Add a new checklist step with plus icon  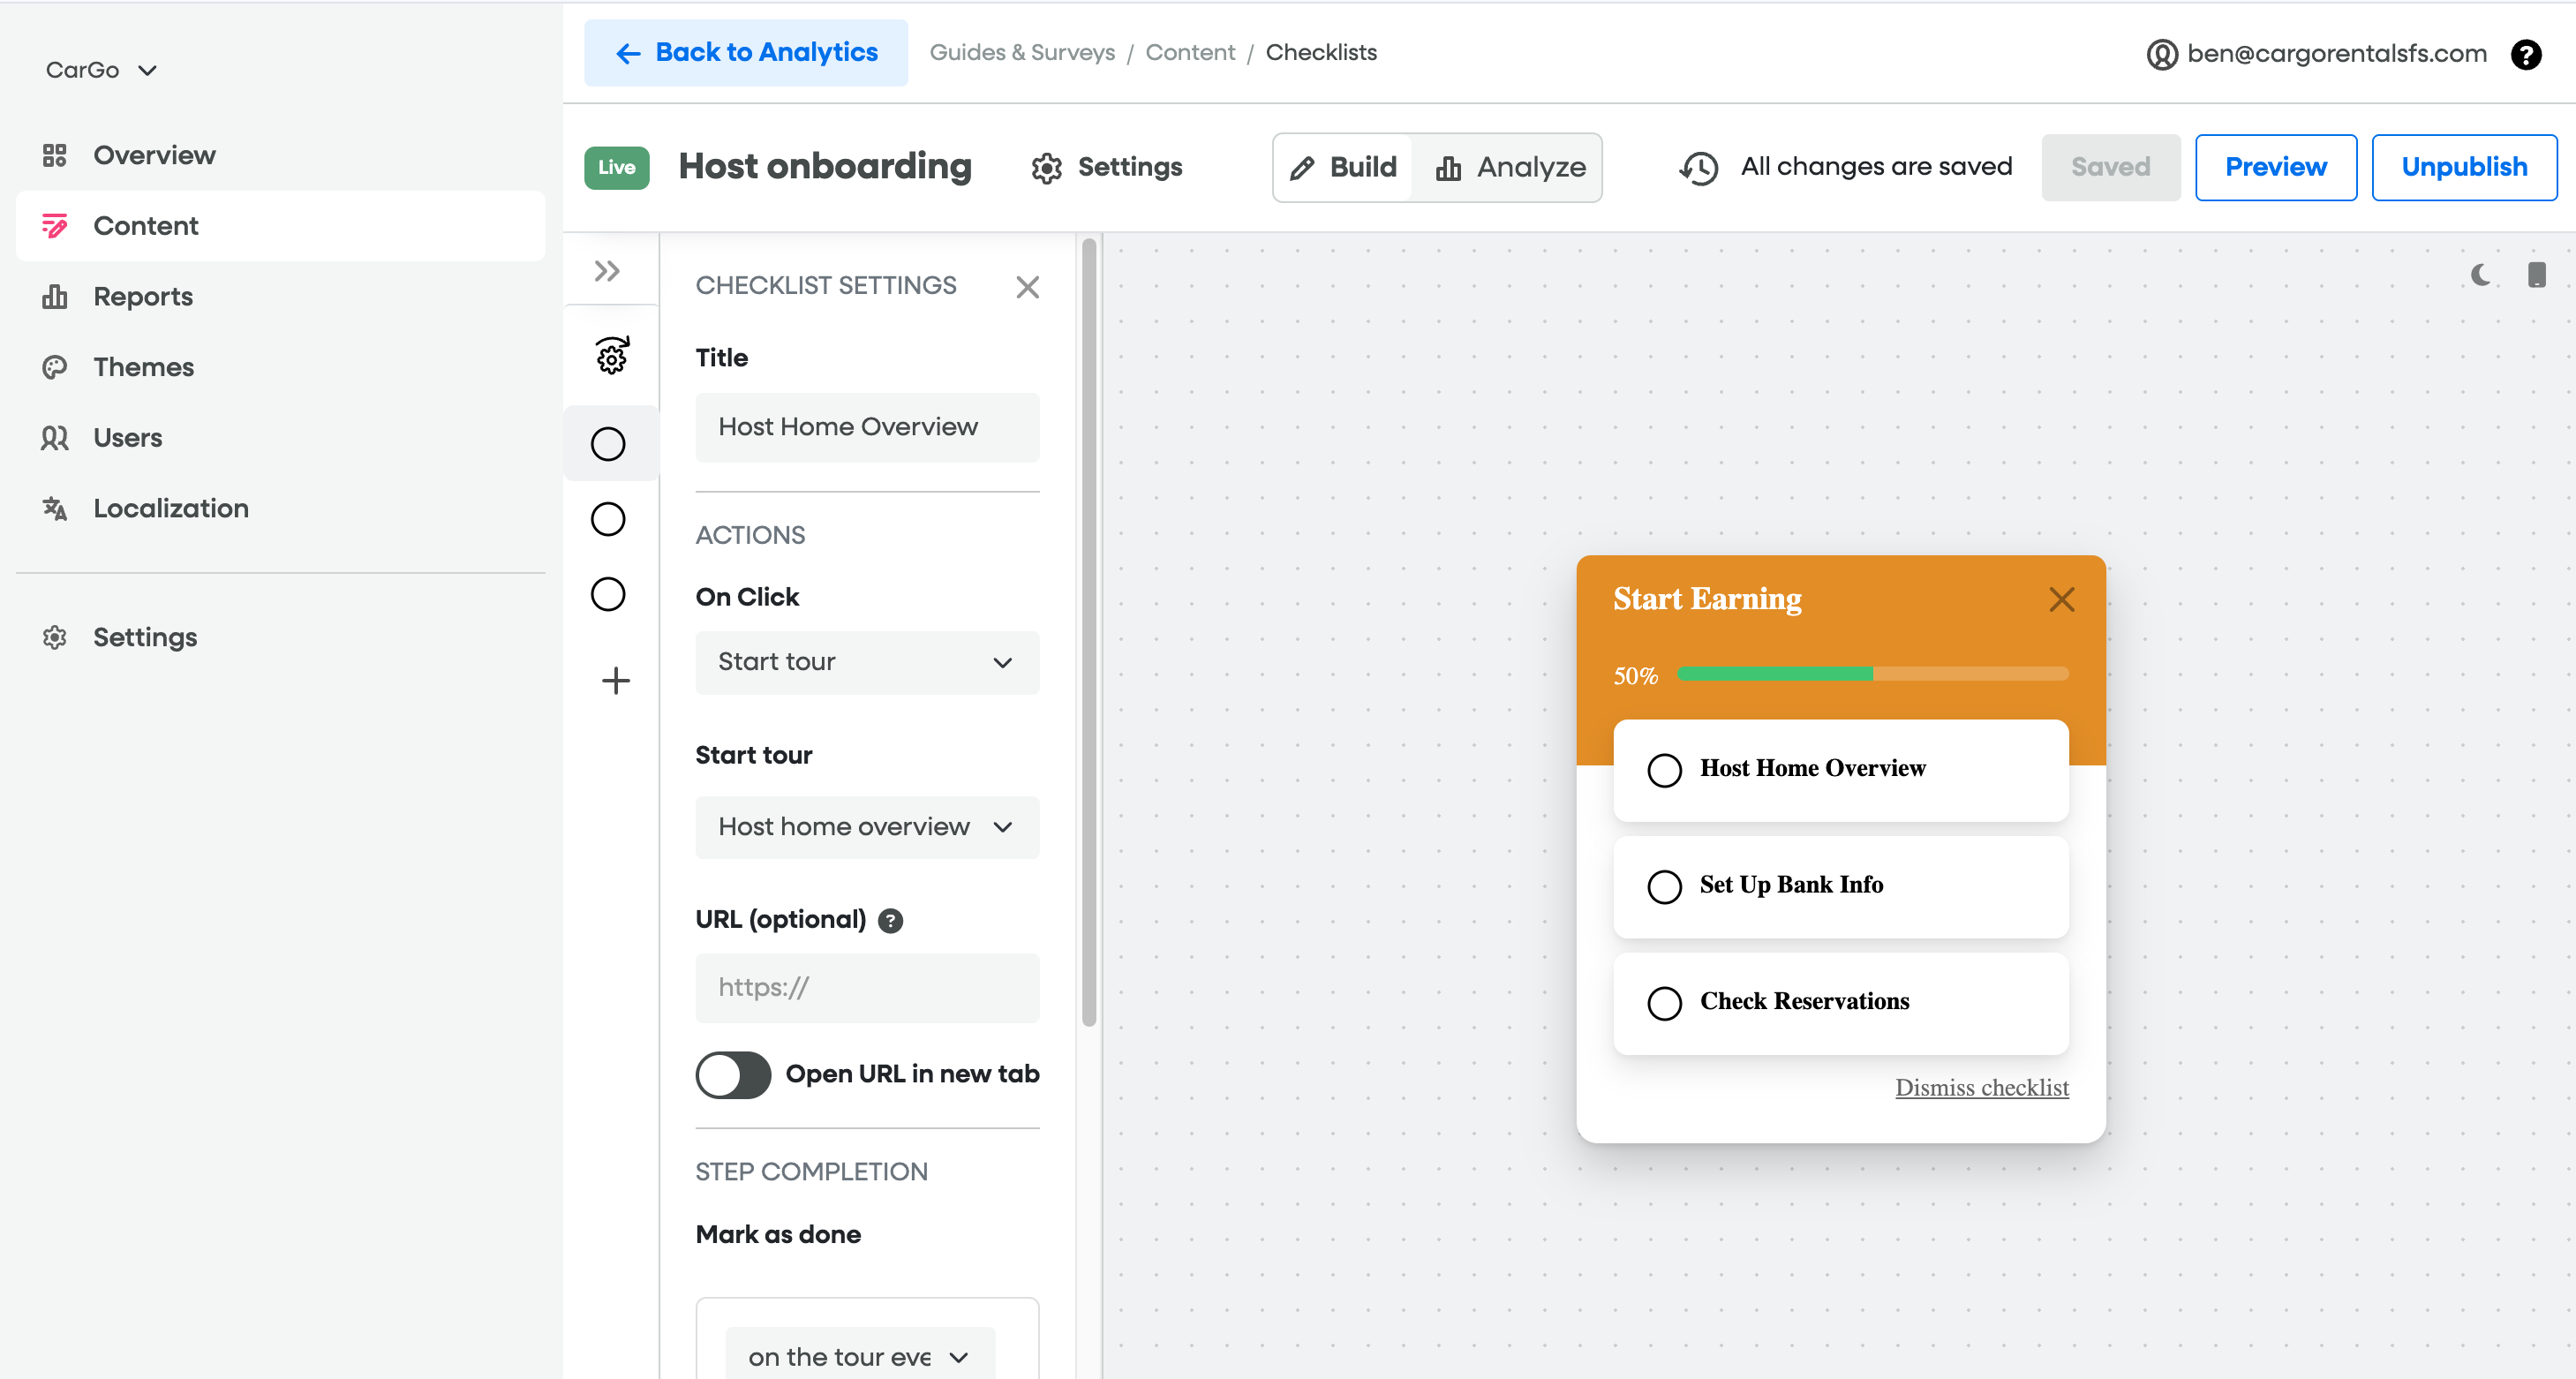[x=615, y=681]
